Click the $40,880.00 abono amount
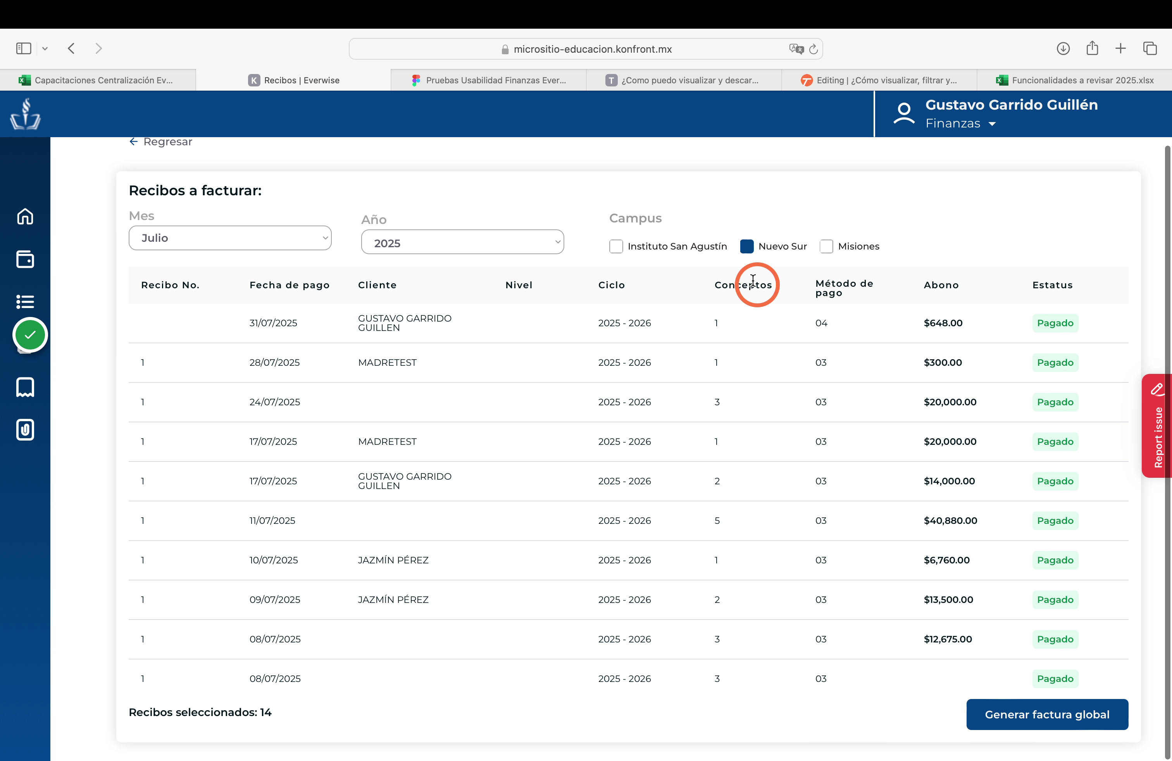The width and height of the screenshot is (1172, 761). [950, 521]
